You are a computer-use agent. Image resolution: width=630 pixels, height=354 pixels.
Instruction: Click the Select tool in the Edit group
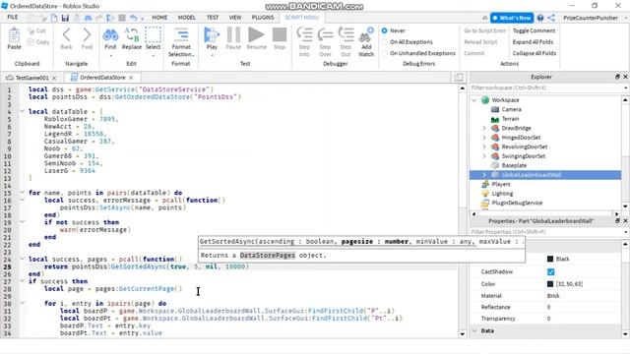[x=153, y=35]
